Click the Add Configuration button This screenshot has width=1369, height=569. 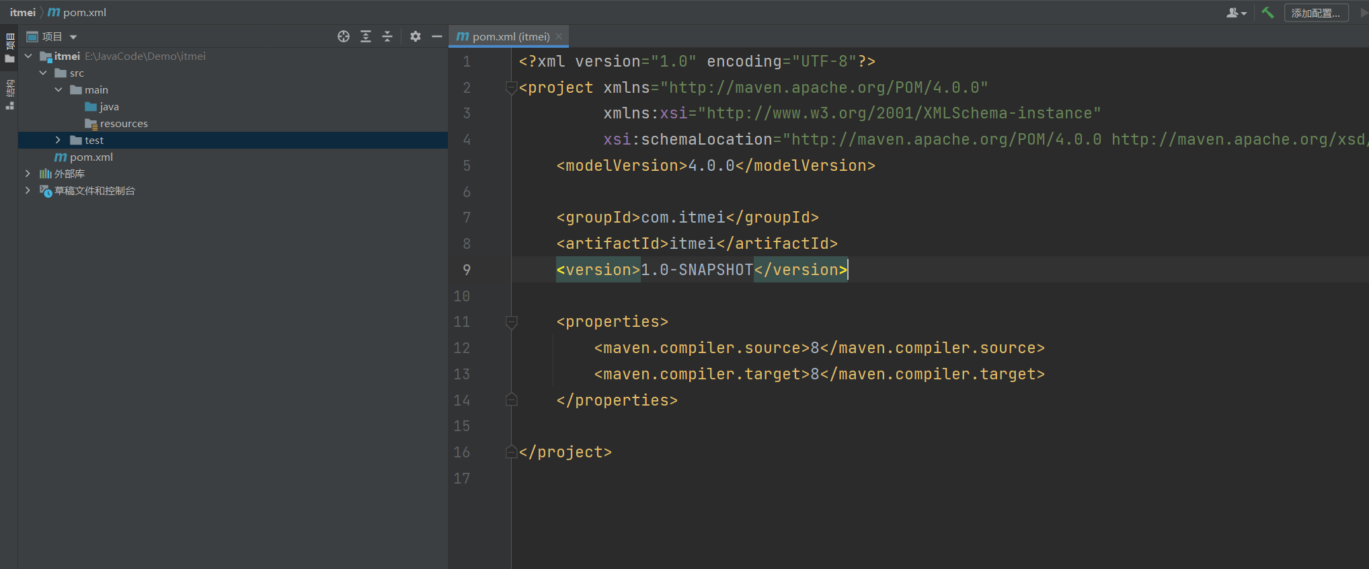[x=1316, y=13]
